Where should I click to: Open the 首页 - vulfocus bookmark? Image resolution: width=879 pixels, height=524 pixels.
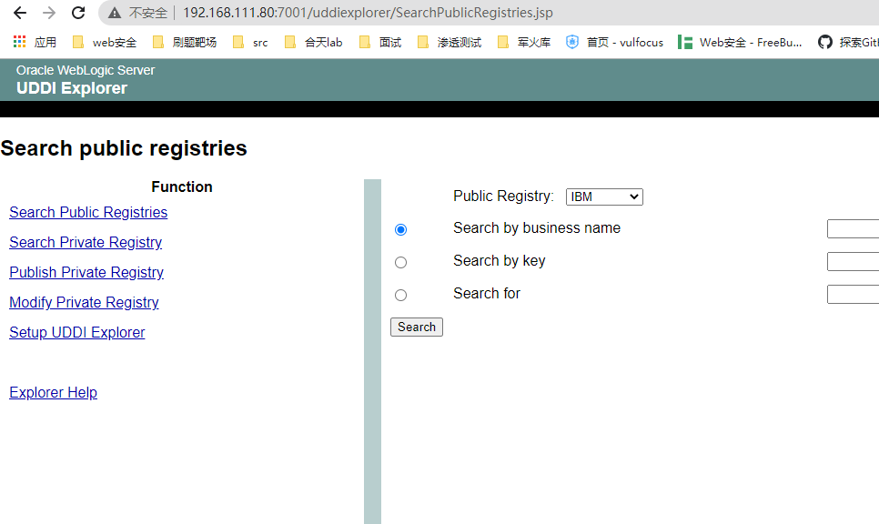(x=614, y=42)
